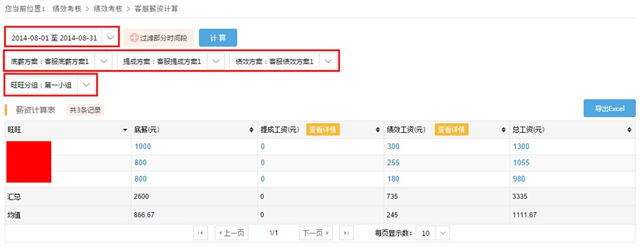Click 查看详情 beside 提成工资
Viewport: 640px width, 246px height.
tap(323, 130)
